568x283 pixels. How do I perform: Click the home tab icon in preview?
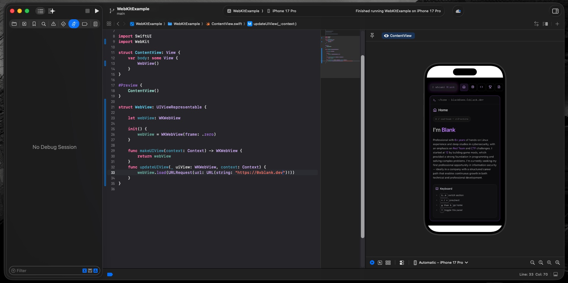(464, 87)
